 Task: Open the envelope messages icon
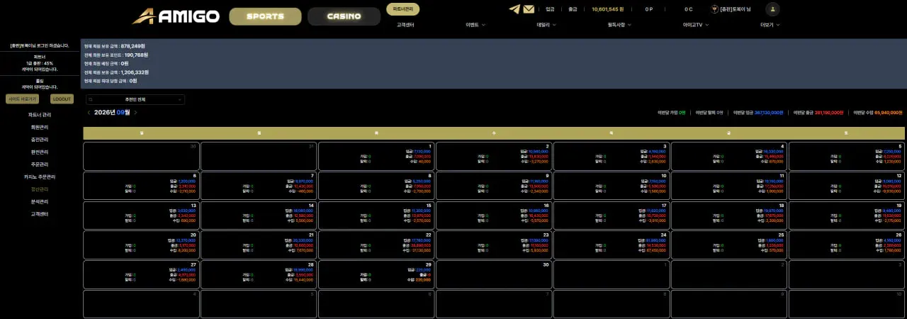[529, 9]
